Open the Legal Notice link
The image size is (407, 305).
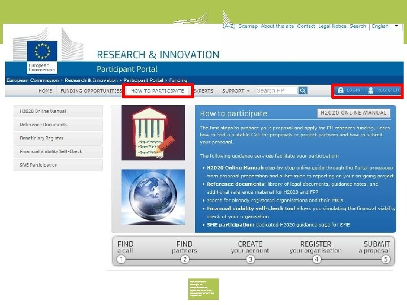[x=332, y=26]
